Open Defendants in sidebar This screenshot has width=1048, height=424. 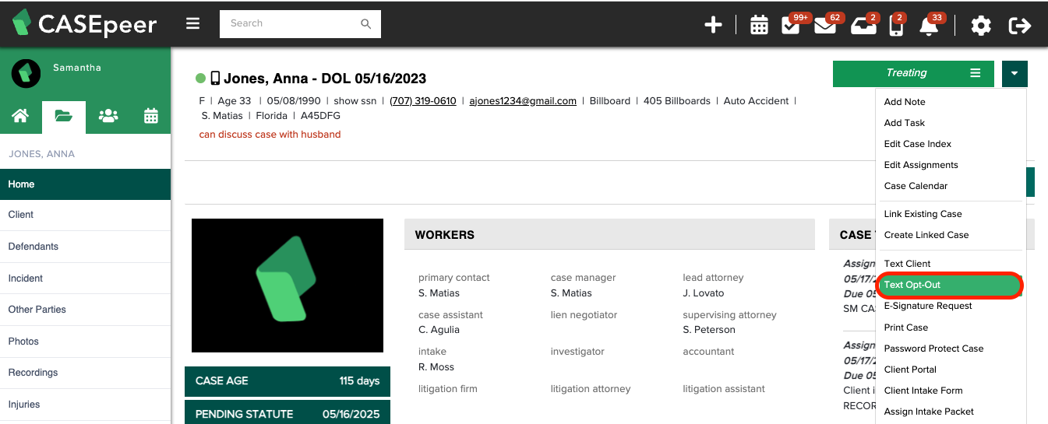85,247
